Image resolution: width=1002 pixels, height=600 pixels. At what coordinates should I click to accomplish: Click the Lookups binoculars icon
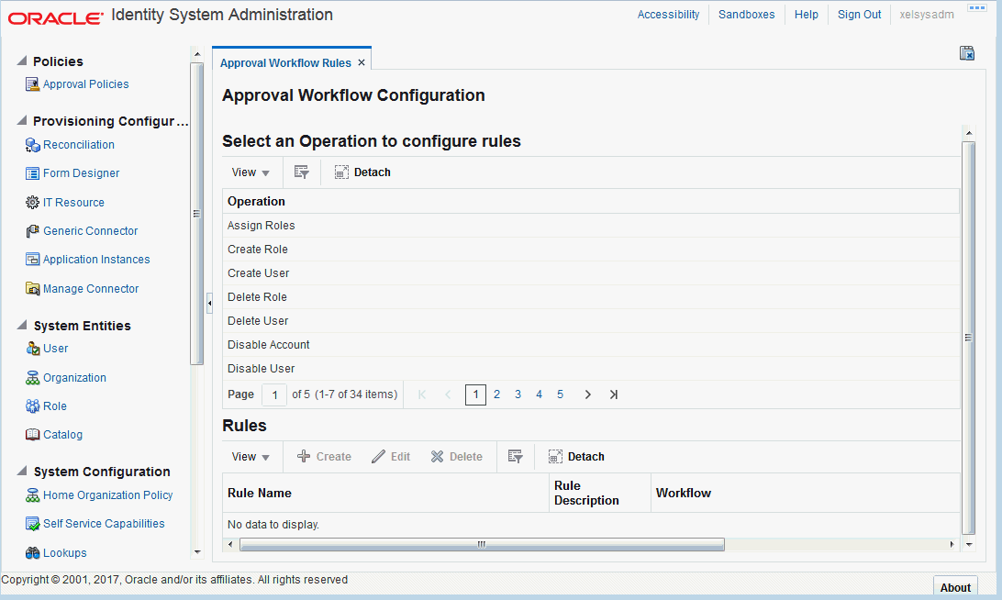click(32, 553)
